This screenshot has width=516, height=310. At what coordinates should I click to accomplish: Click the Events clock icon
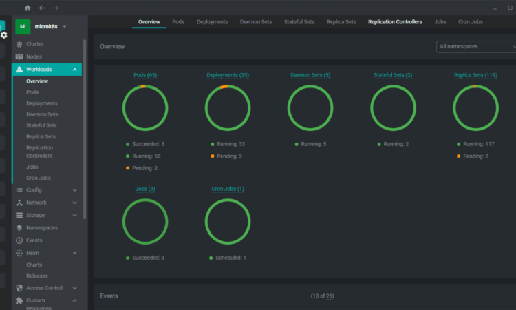click(19, 240)
